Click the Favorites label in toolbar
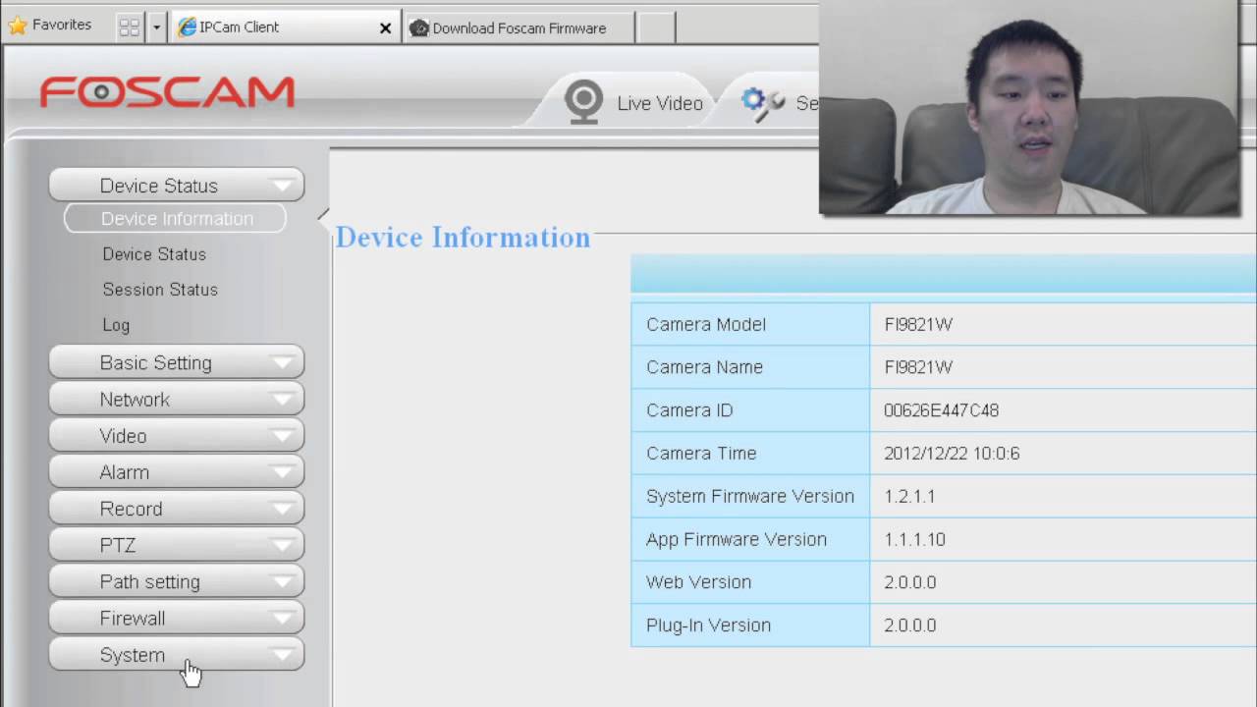Screen dimensions: 1257x707 (x=62, y=25)
